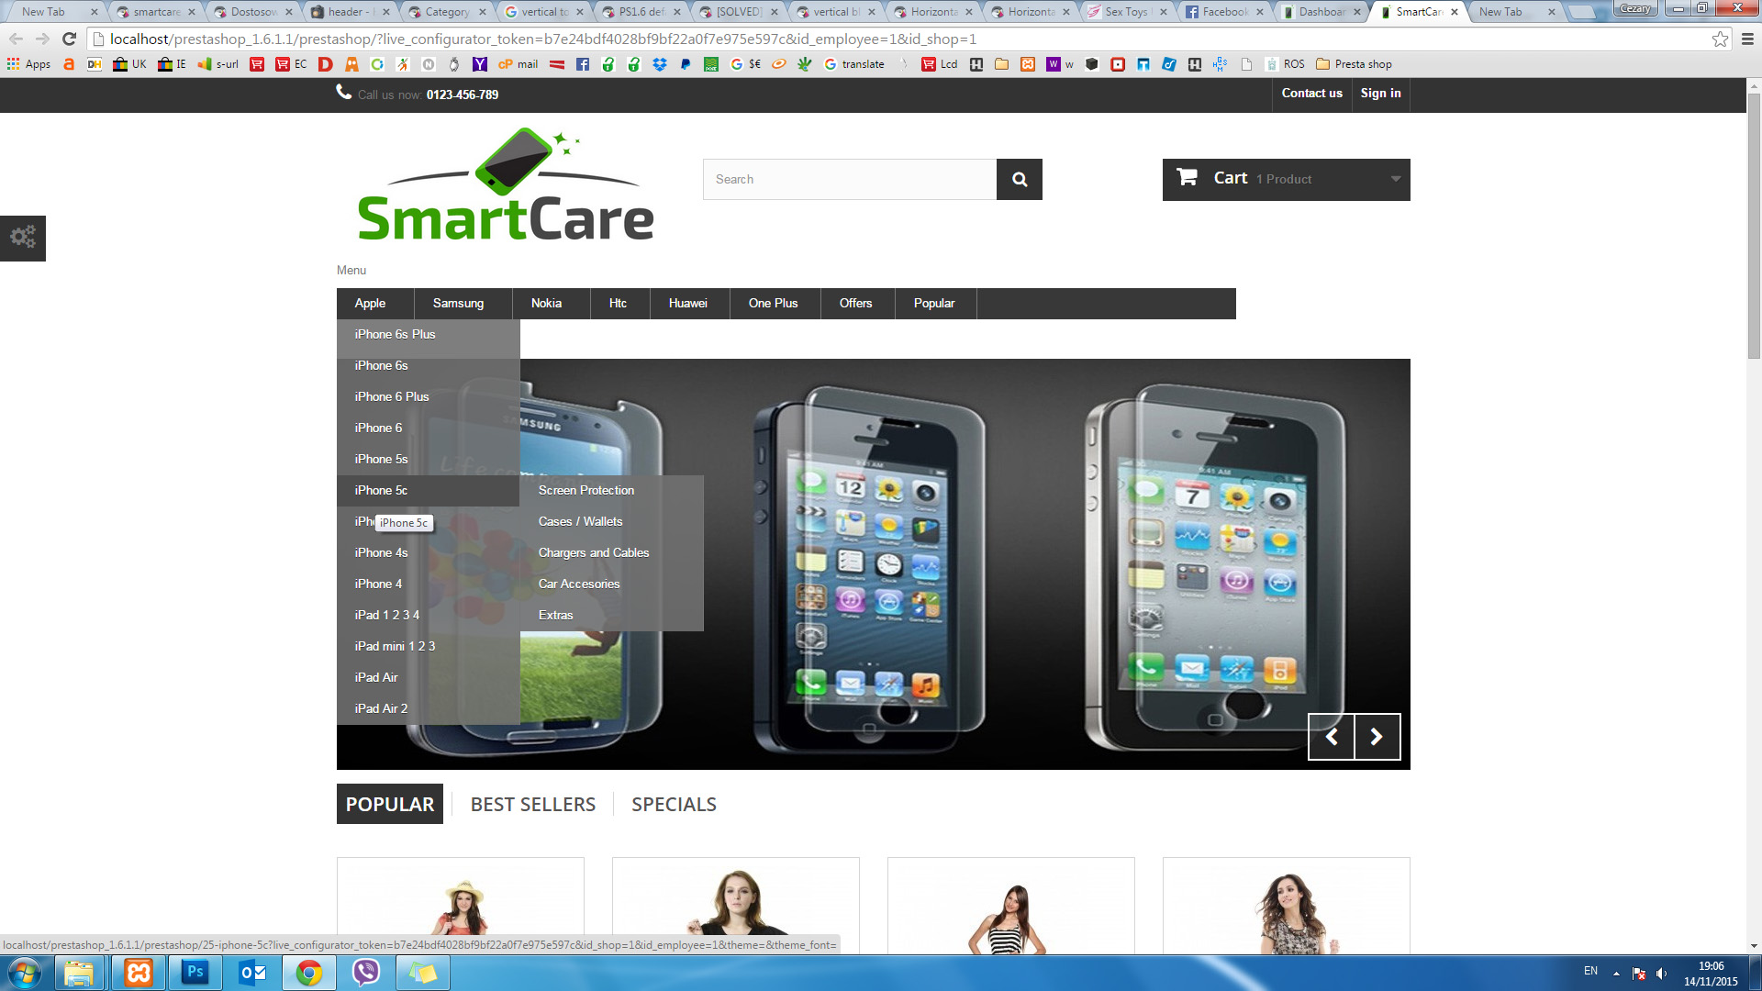
Task: Click the Windows Start button
Action: click(x=24, y=973)
